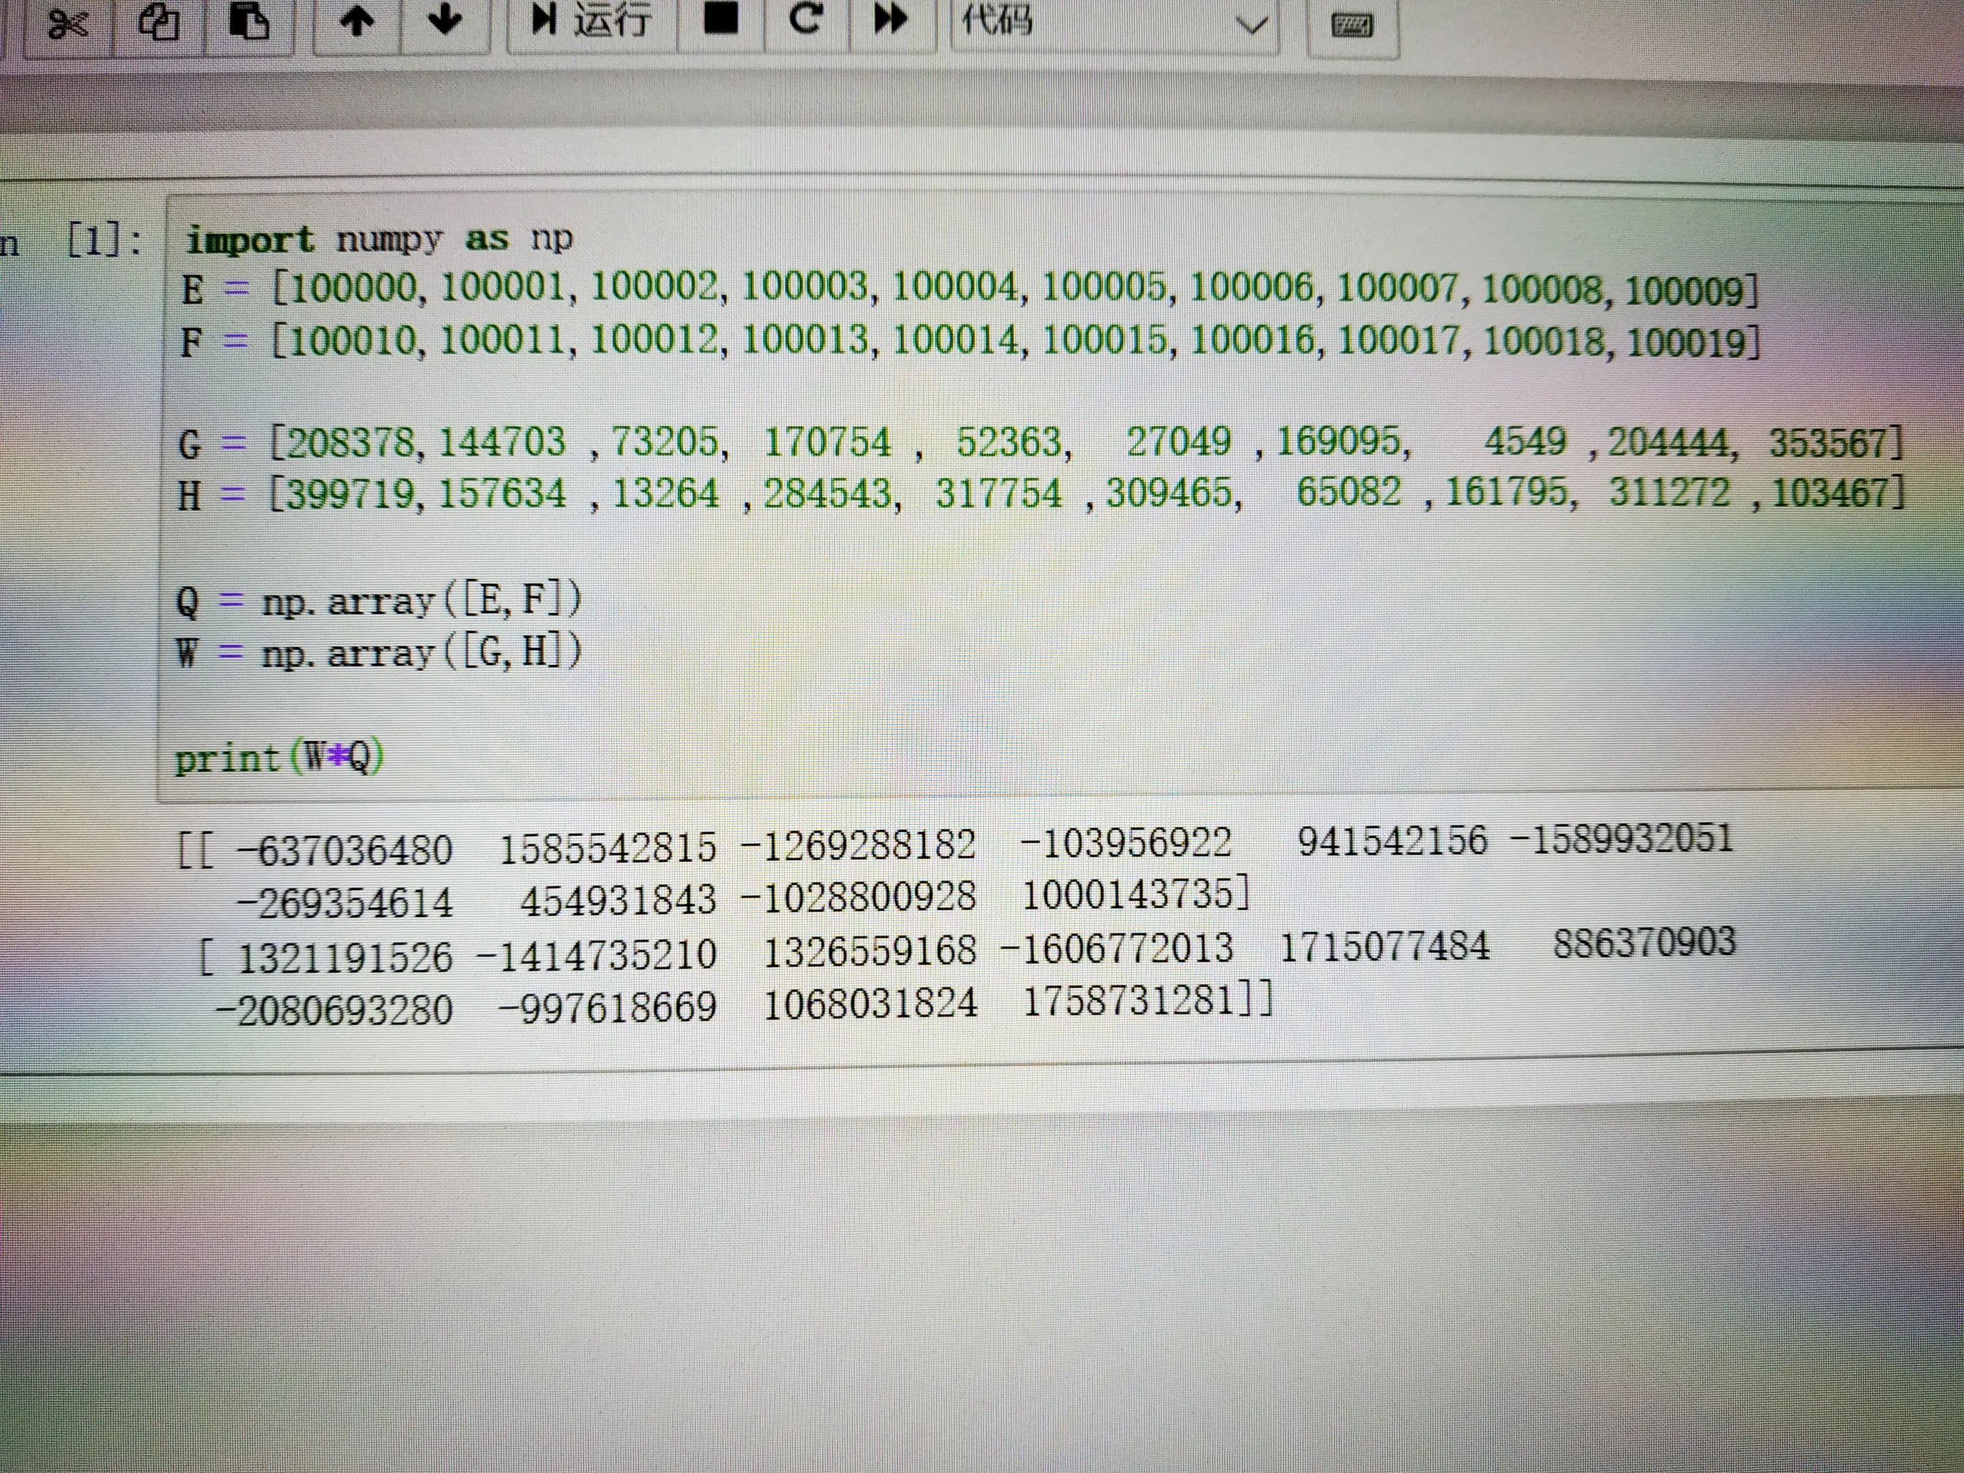Image resolution: width=1964 pixels, height=1473 pixels.
Task: Place cursor in import numpy line
Action: 379,239
